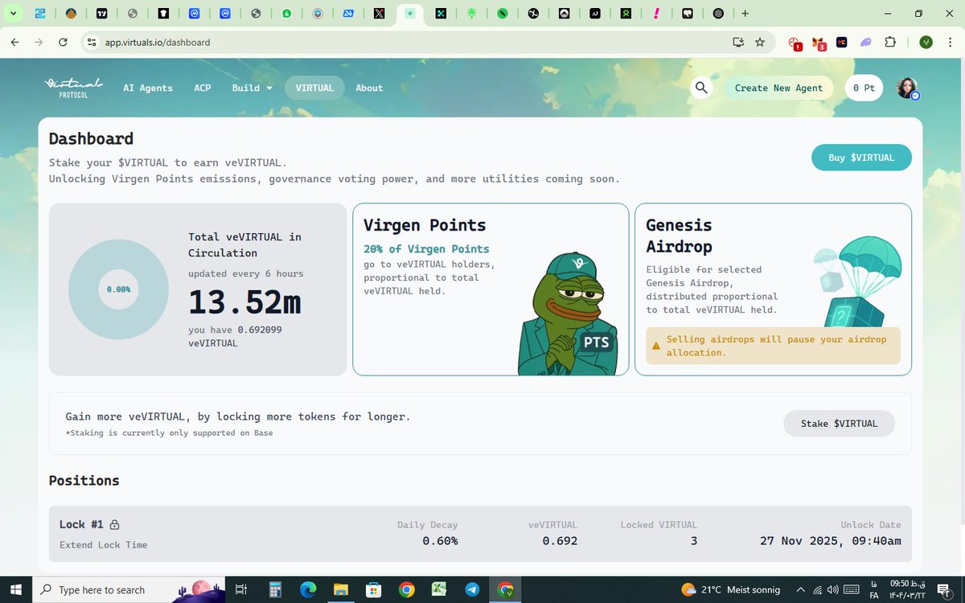Click the Stake $VIRTUAL button

(x=839, y=423)
